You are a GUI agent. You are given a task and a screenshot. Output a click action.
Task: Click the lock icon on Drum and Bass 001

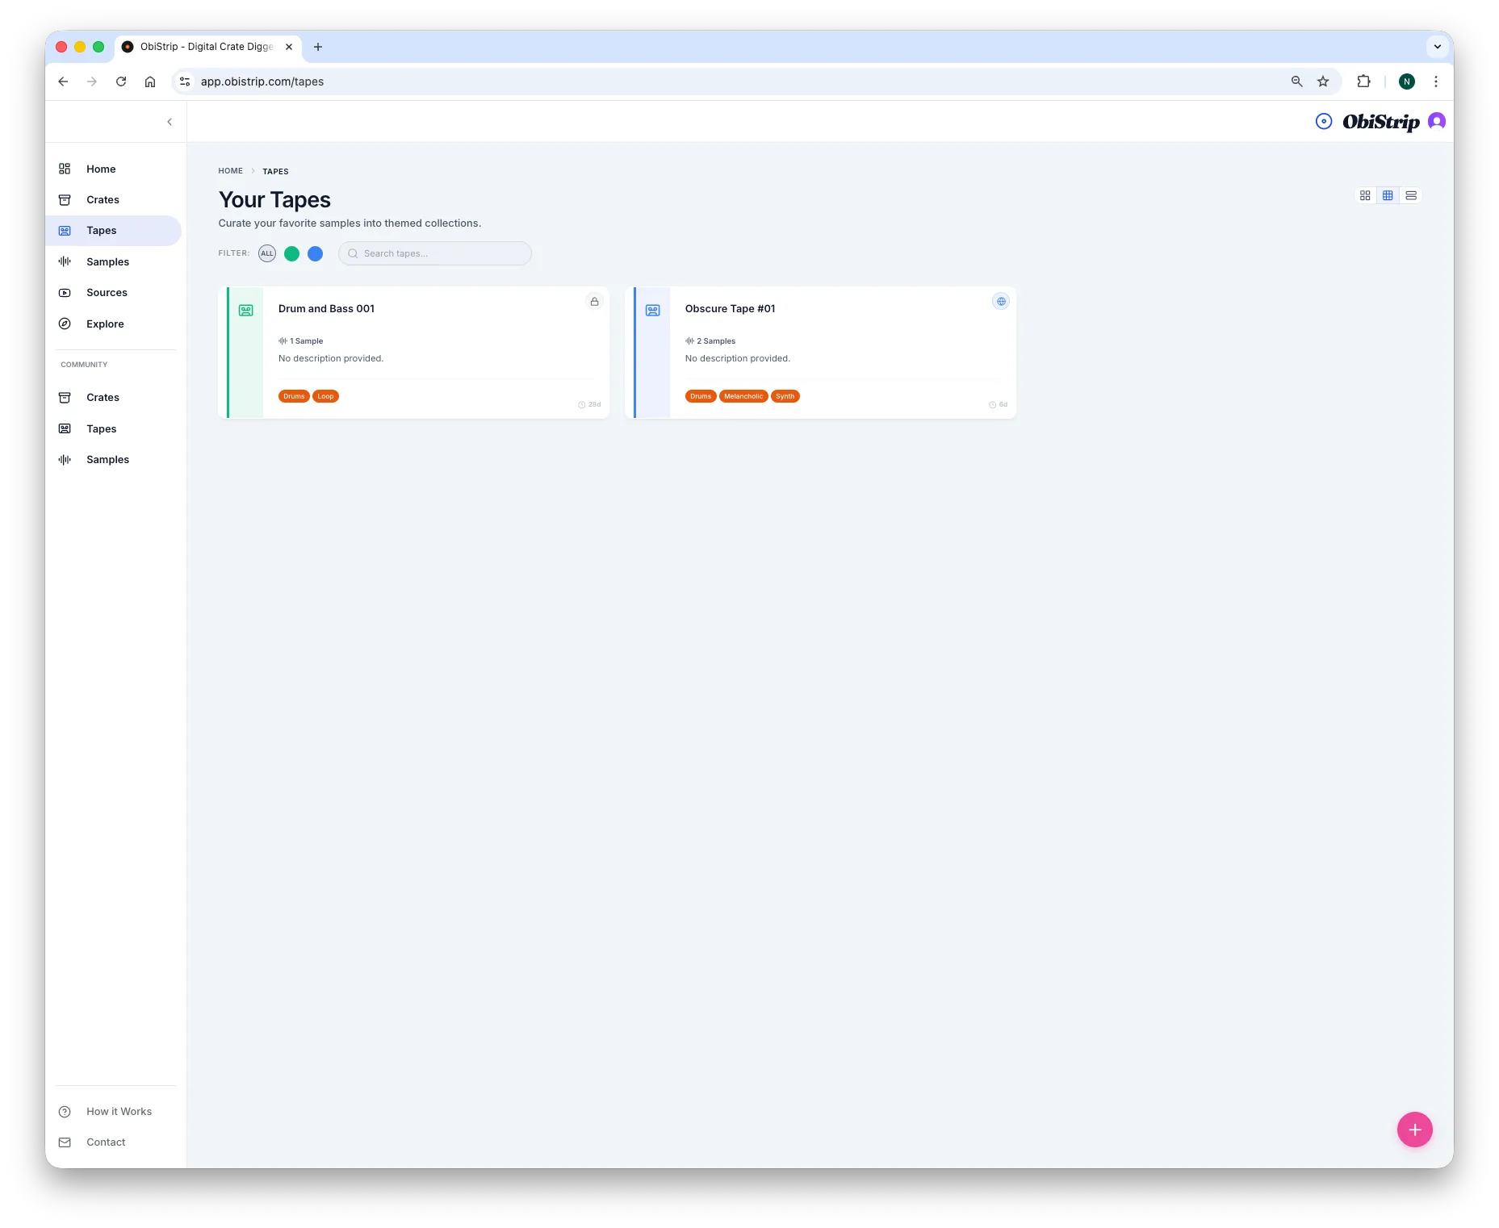pos(594,302)
